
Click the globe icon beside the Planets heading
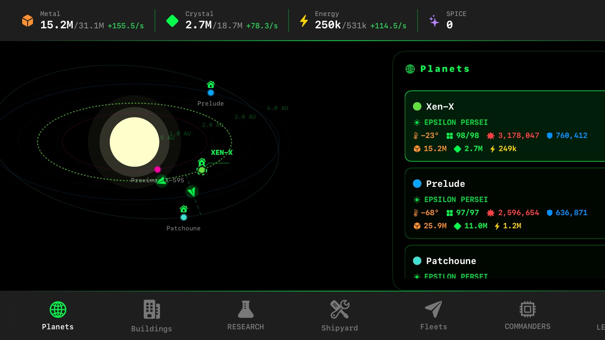[x=410, y=69]
